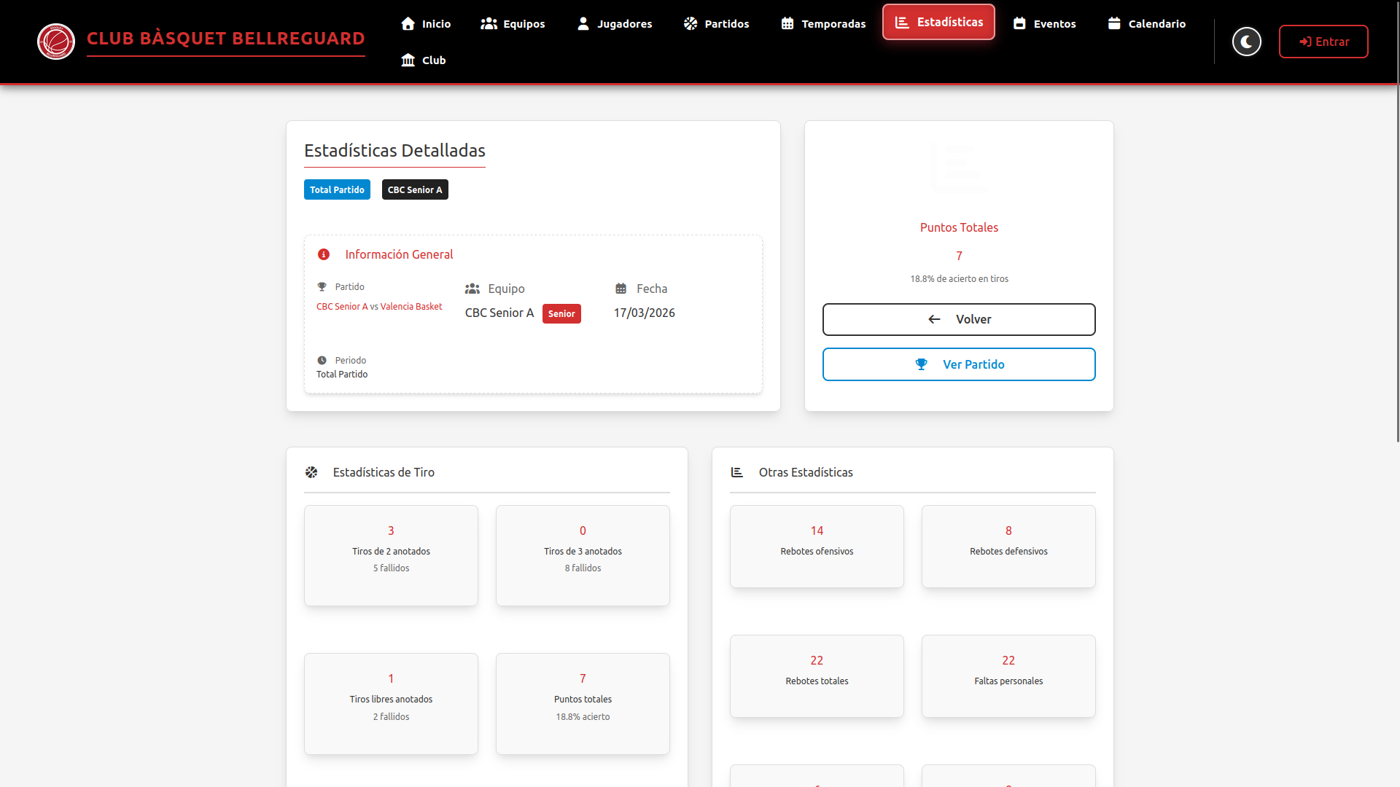This screenshot has width=1400, height=787.
Task: Click the Entrar login button
Action: pyautogui.click(x=1323, y=42)
